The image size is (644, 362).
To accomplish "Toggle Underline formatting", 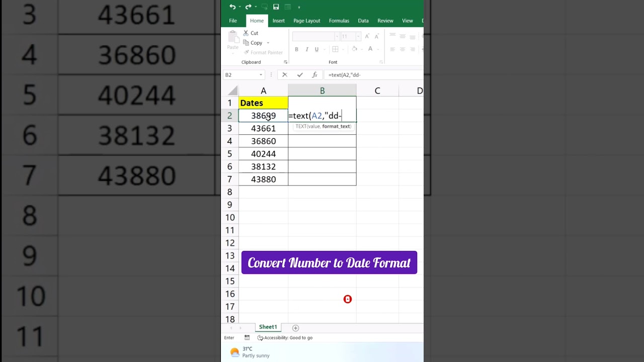I will (316, 49).
